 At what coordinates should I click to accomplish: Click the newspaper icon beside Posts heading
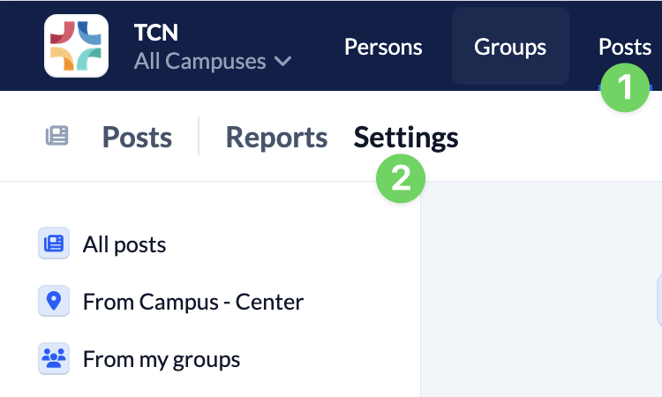click(56, 137)
